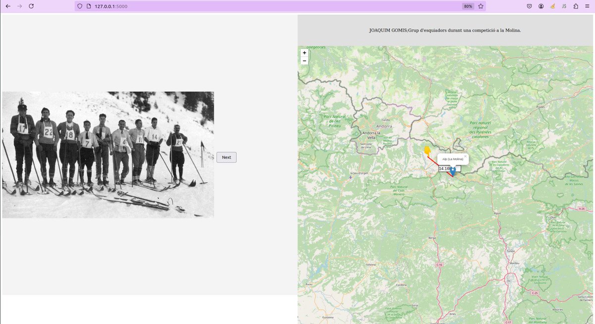The height and width of the screenshot is (324, 595).
Task: Click the Ponts town label on map
Action: [x=309, y=284]
